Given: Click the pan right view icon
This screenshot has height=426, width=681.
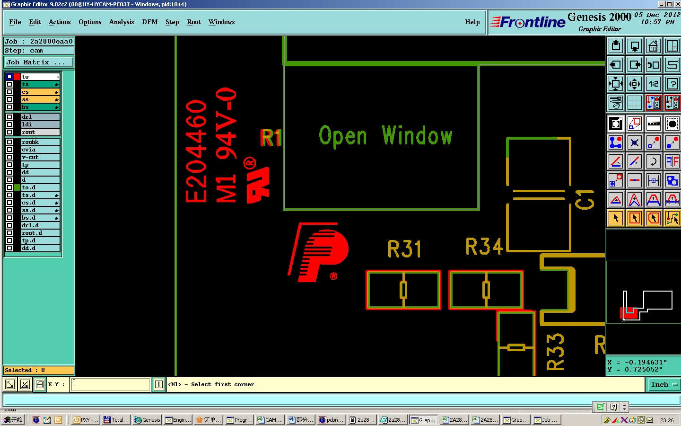Looking at the screenshot, I should click(635, 65).
